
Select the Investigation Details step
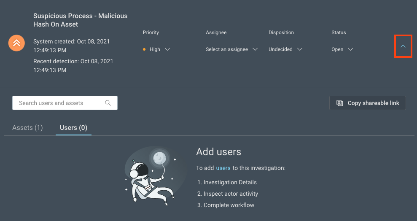(x=230, y=182)
